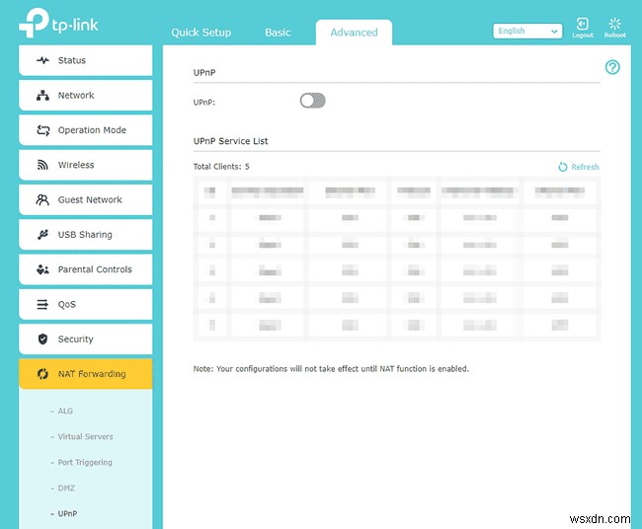
Task: Click the USB Sharing plug icon
Action: 42,235
